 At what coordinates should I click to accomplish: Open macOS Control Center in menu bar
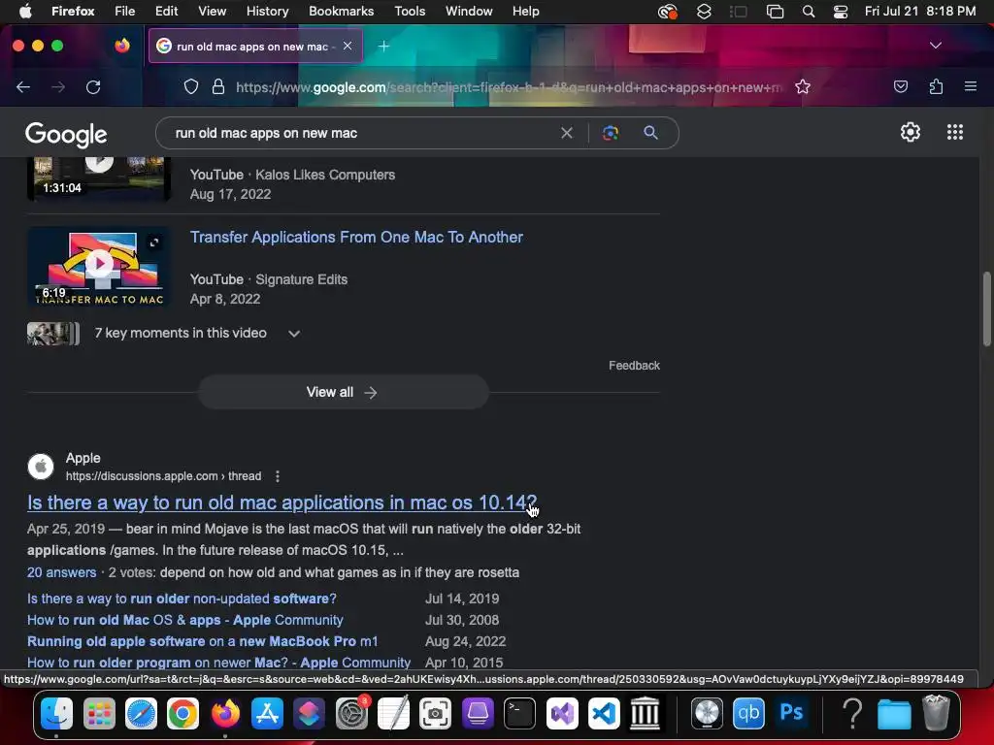click(x=841, y=12)
